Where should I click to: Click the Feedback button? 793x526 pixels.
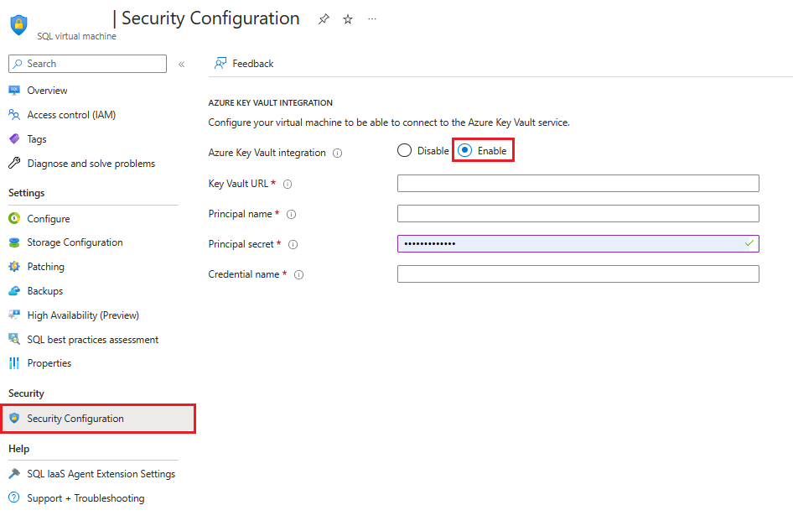click(243, 63)
